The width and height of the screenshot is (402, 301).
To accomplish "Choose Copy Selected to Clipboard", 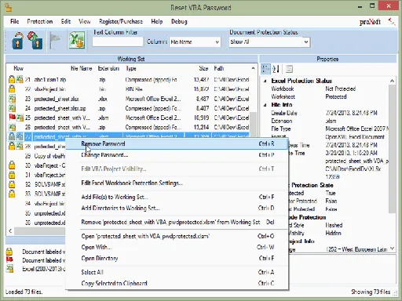I will pyautogui.click(x=177, y=283).
